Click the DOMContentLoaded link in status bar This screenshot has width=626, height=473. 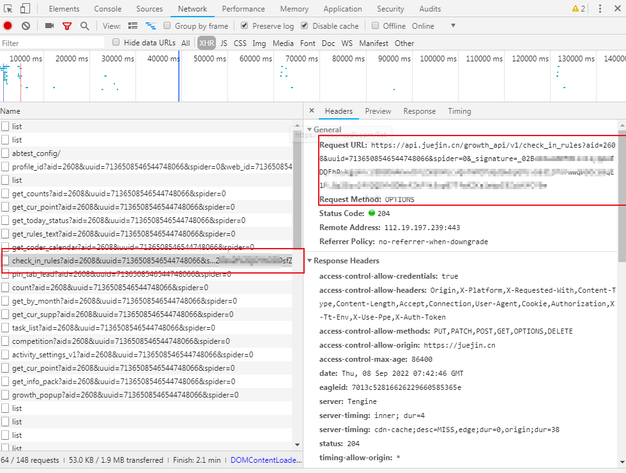tap(266, 460)
